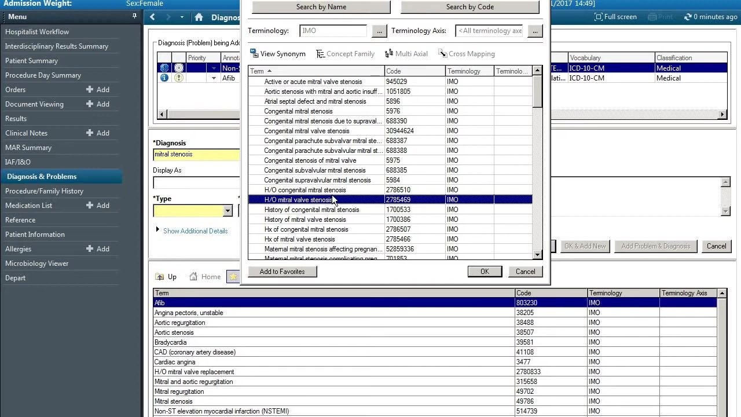Click the Full screen icon
The height and width of the screenshot is (417, 741).
[598, 17]
